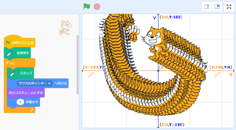This screenshot has width=236, height=130.
Task: Click the 歩動かす block label
Action: point(32,102)
